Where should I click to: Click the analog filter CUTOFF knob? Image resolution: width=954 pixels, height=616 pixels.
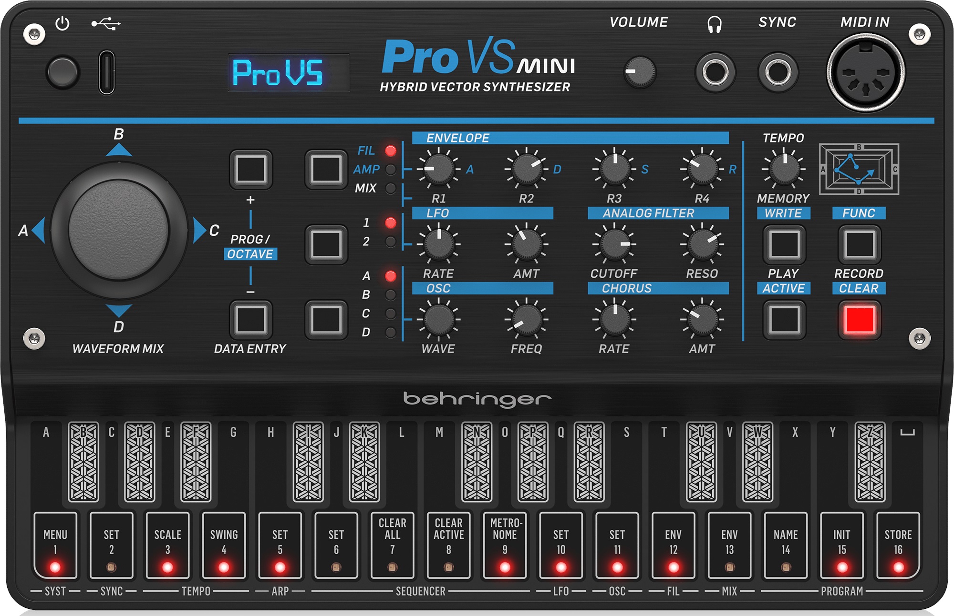(614, 244)
